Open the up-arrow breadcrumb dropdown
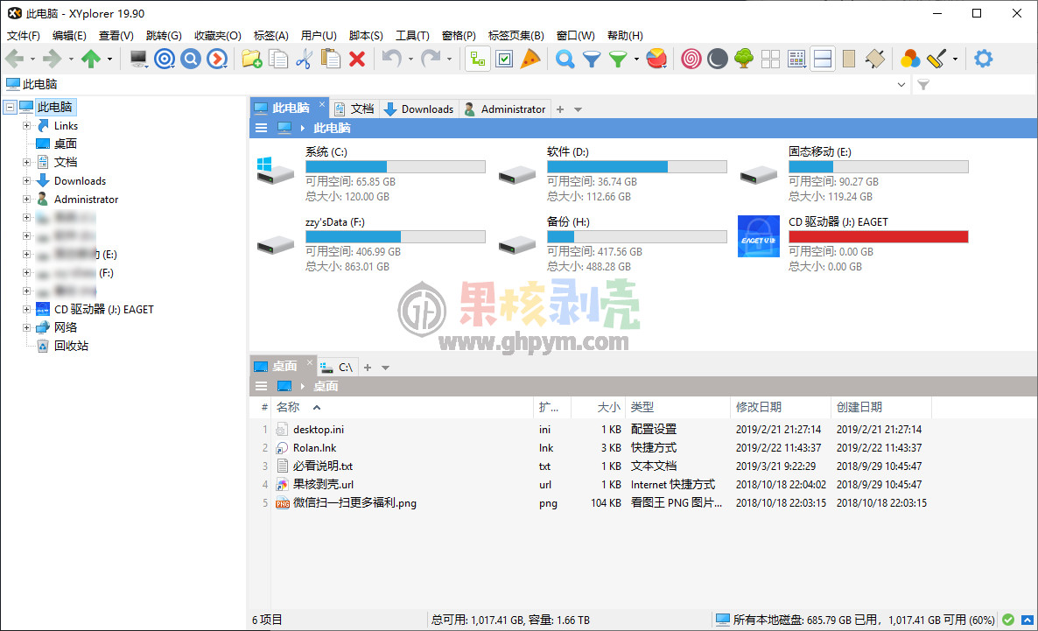 [110, 59]
